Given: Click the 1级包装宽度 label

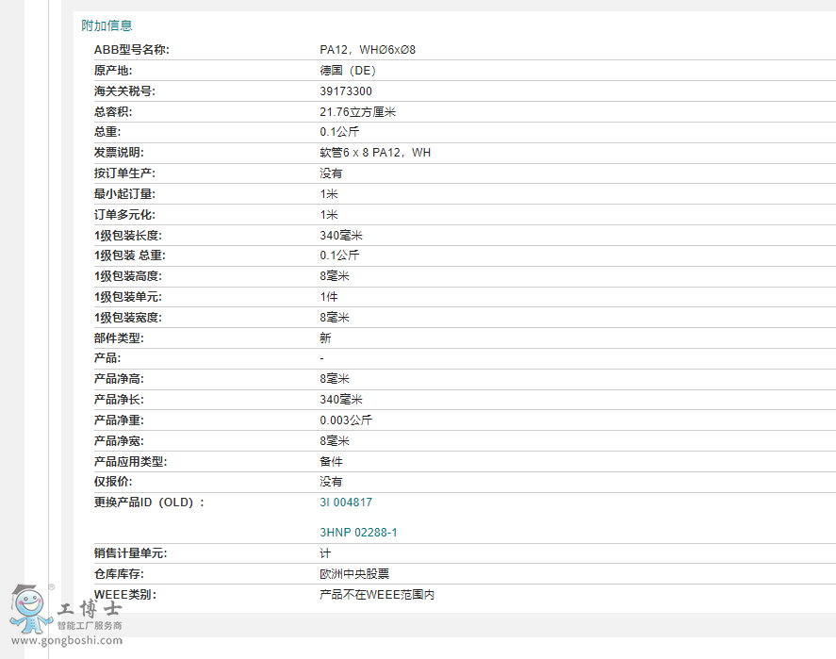Looking at the screenshot, I should (x=128, y=318).
